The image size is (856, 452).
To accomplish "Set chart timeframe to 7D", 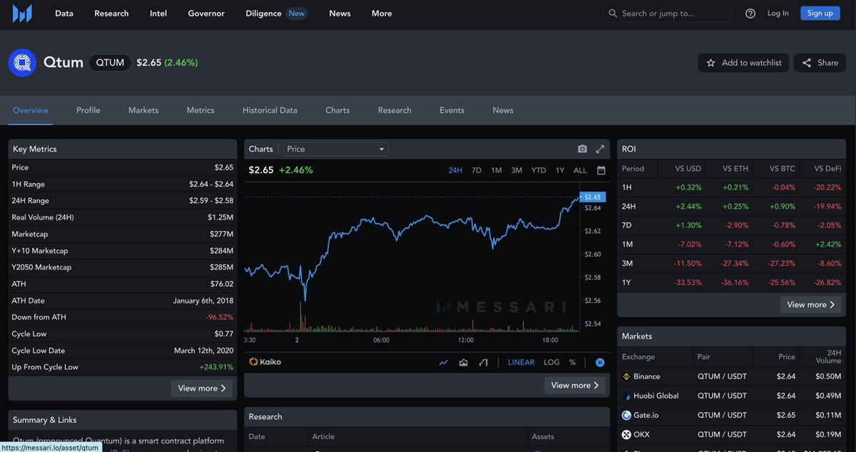I will click(x=477, y=170).
